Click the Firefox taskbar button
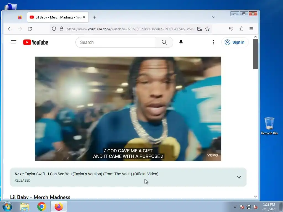Image resolution: width=283 pixels, height=212 pixels. (x=59, y=206)
